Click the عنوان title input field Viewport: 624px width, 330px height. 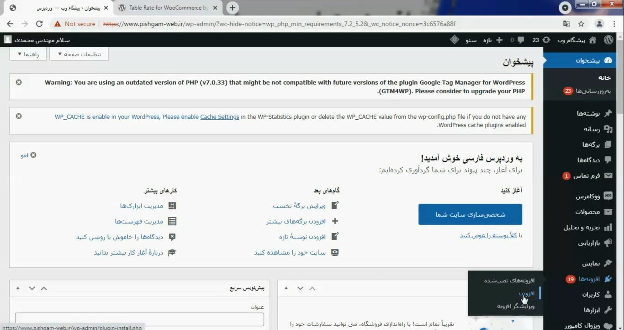coord(139,319)
